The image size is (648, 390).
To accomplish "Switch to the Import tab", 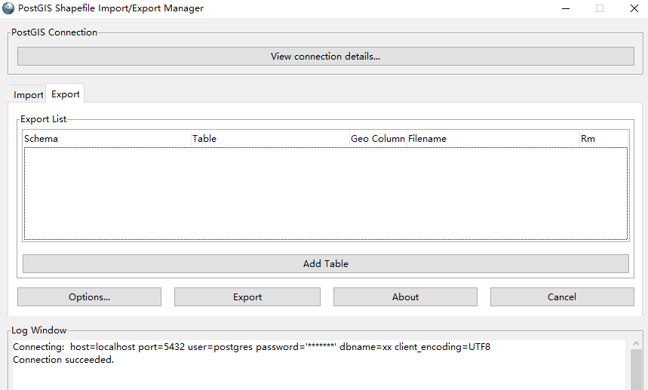I will coord(28,94).
